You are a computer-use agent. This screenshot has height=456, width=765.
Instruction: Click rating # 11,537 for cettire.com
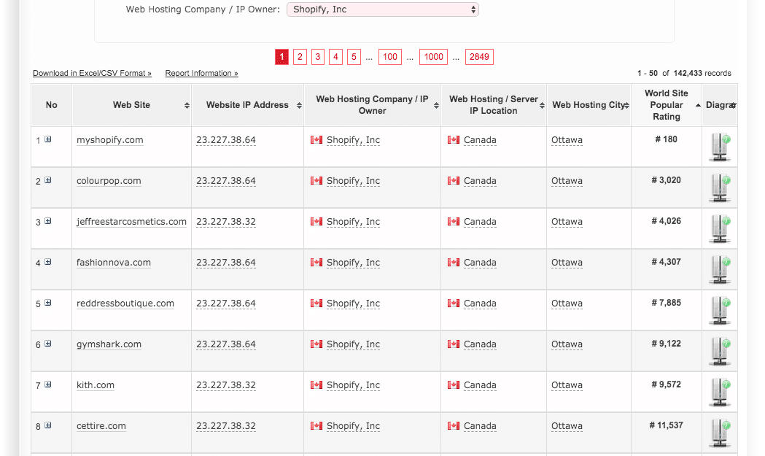pyautogui.click(x=667, y=425)
